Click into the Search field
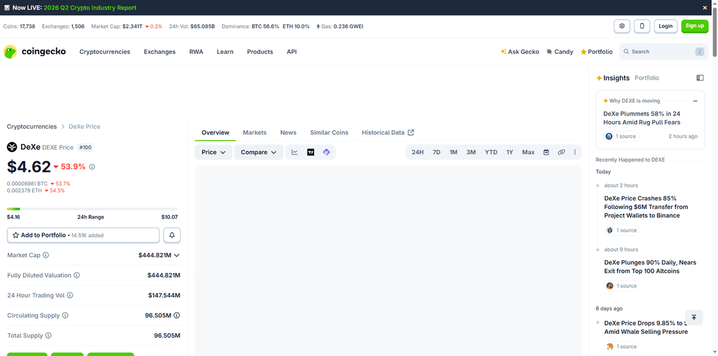Viewport: 718px width, 356px height. tap(664, 52)
